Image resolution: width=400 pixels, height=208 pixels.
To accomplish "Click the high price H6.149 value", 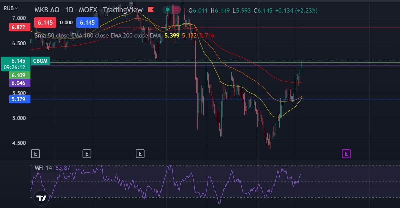I will [220, 11].
